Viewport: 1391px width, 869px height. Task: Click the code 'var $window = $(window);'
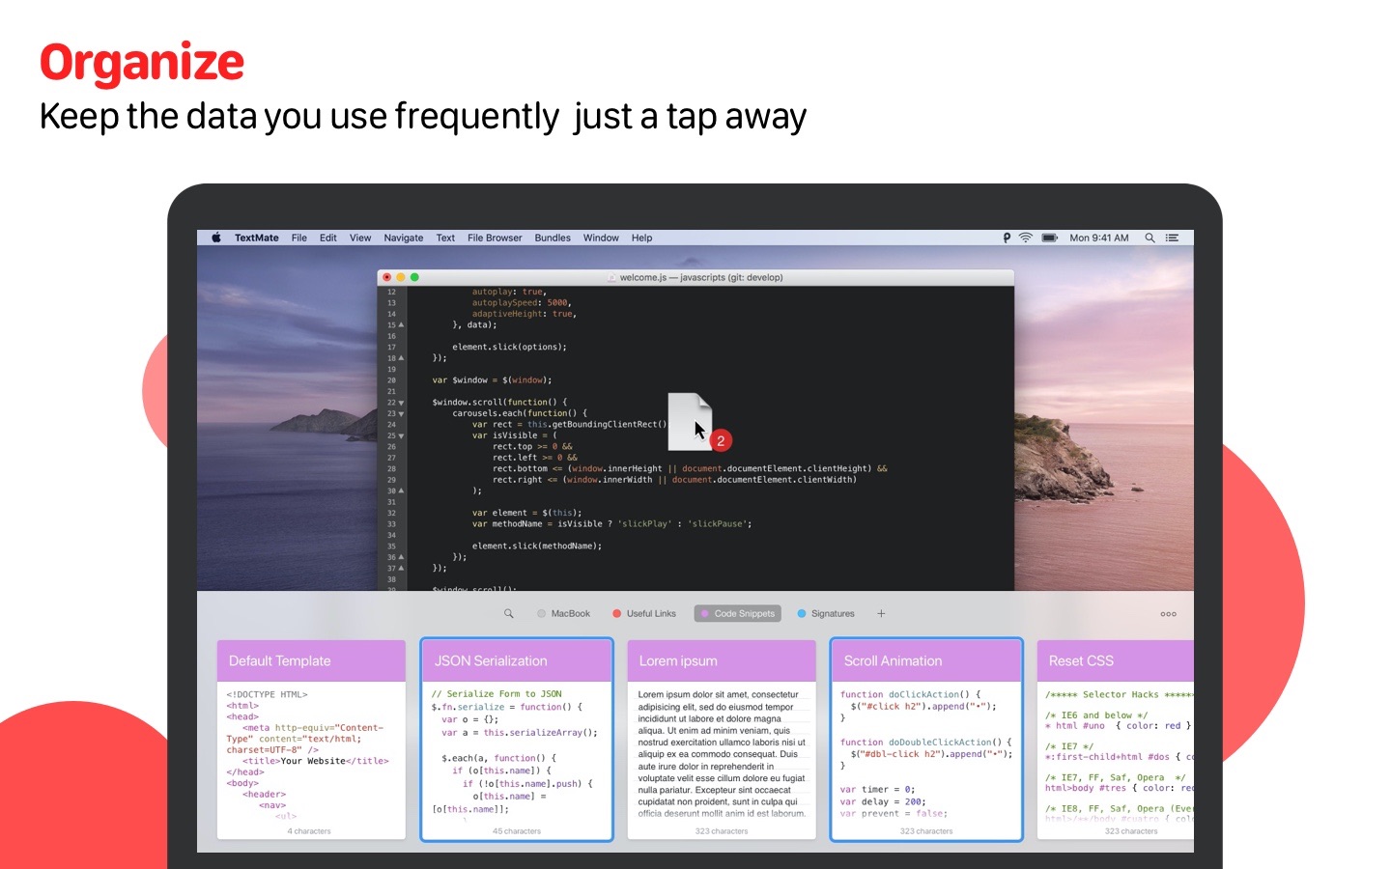pyautogui.click(x=492, y=380)
